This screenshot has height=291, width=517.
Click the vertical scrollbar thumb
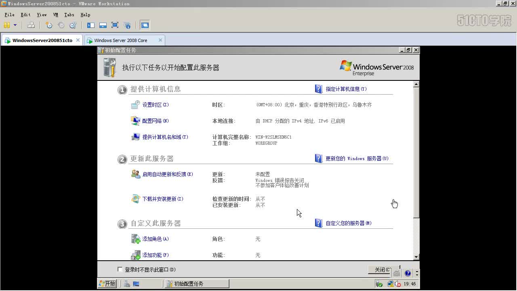point(416,153)
